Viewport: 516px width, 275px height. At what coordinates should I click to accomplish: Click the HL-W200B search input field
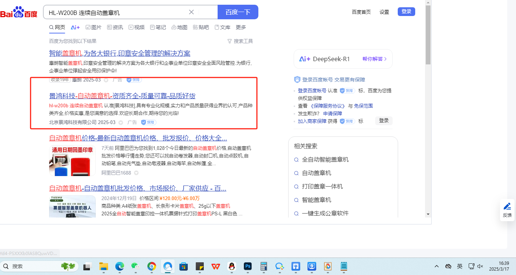[116, 12]
